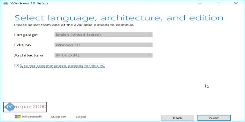
Task: Close the Windows 10 Setup window
Action: click(236, 3)
